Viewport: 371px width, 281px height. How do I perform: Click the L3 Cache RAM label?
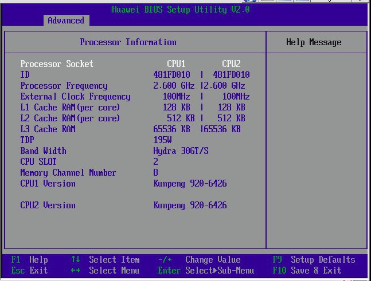coord(48,129)
